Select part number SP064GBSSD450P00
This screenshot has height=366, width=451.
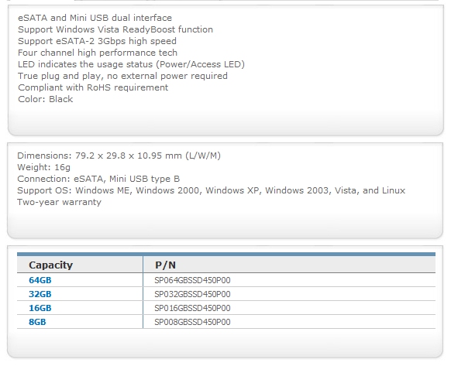click(192, 280)
